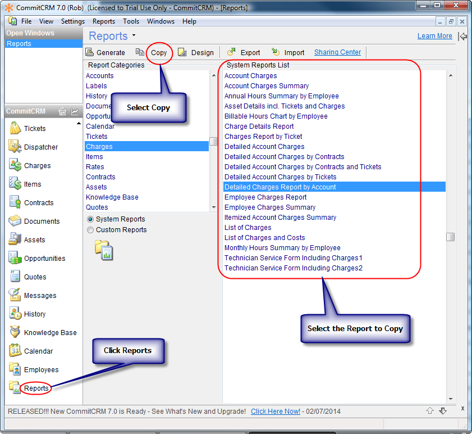Collapse the sidebar list with up arrow
472x434 pixels.
(x=78, y=123)
